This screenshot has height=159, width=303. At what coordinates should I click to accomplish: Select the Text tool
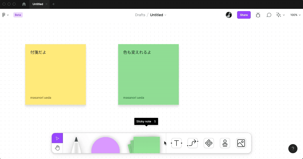(x=176, y=143)
